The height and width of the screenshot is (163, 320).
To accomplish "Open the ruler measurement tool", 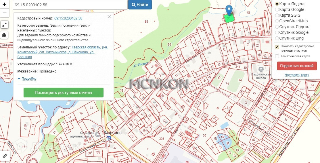I will [x=5, y=156].
